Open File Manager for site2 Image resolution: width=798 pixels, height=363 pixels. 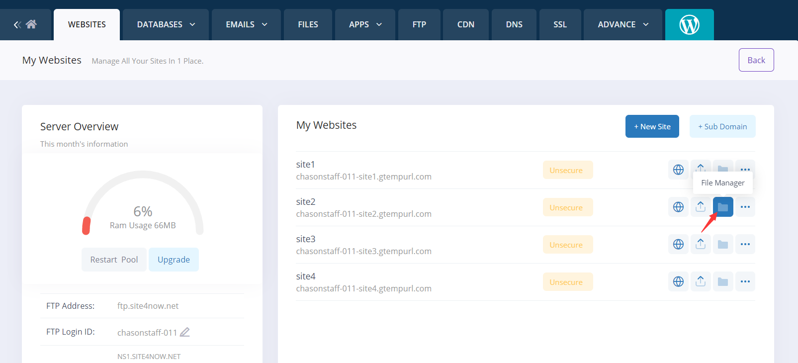click(x=723, y=207)
